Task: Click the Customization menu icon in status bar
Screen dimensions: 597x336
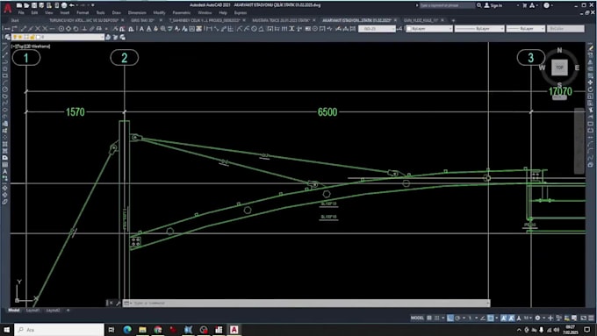Action: tap(591, 318)
